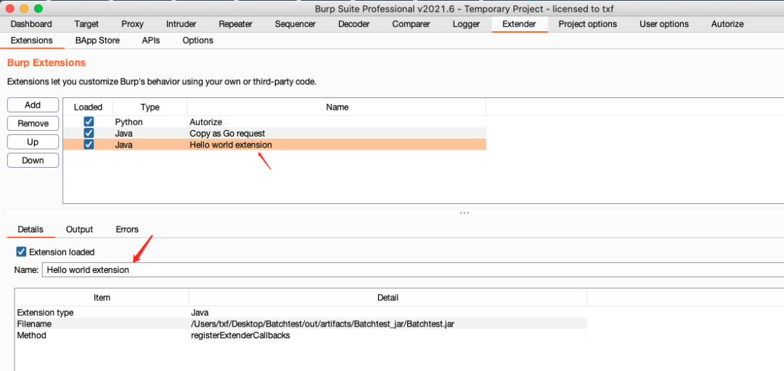Viewport: 784px width, 371px height.
Task: Go to the Intruder tab
Action: click(x=181, y=24)
